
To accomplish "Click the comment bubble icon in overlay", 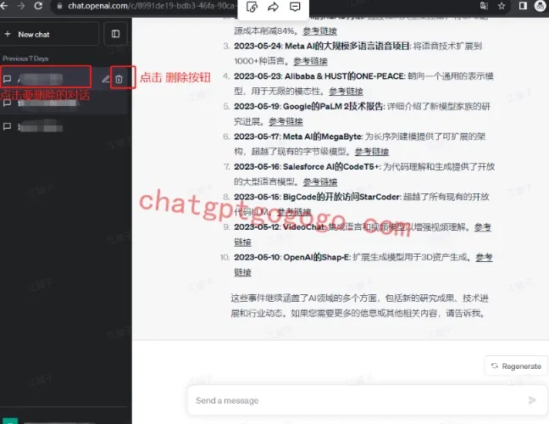I will click(x=295, y=7).
